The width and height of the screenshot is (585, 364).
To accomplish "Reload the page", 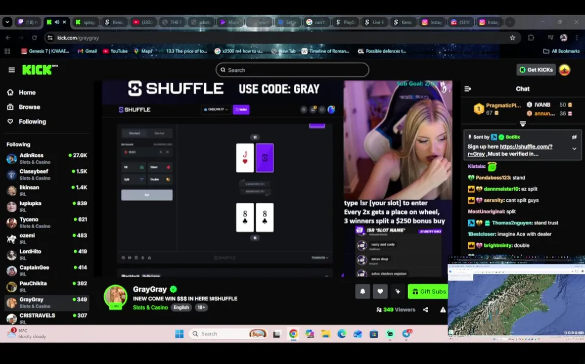I will click(x=34, y=38).
